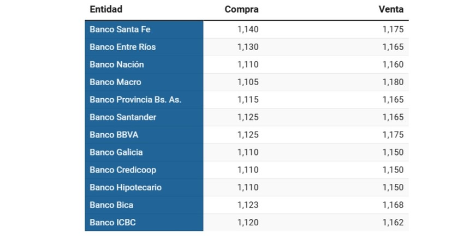Click Banco Santa Fe compra value 1,140
The image size is (475, 239).
tap(248, 29)
